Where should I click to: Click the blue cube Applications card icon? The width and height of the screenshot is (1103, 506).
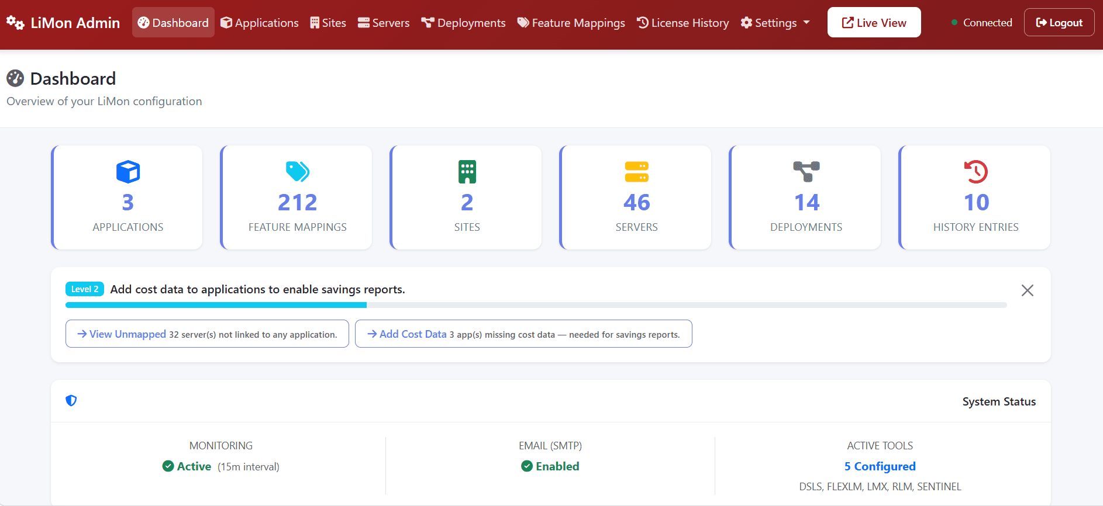pos(128,172)
